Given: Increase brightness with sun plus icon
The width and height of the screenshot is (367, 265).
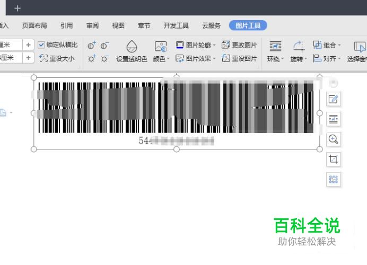Looking at the screenshot, I should tap(92, 58).
